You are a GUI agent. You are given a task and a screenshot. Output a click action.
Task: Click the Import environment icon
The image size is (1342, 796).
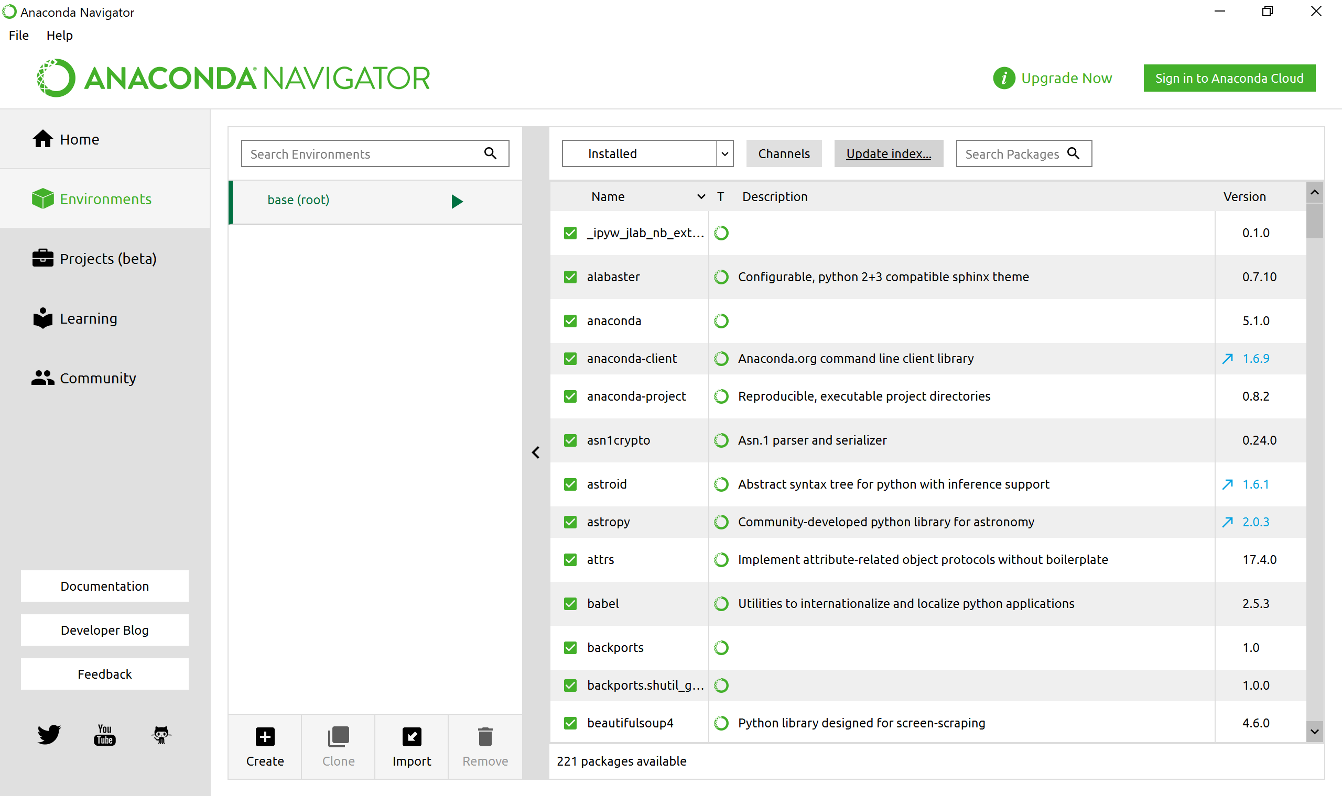[x=412, y=737]
